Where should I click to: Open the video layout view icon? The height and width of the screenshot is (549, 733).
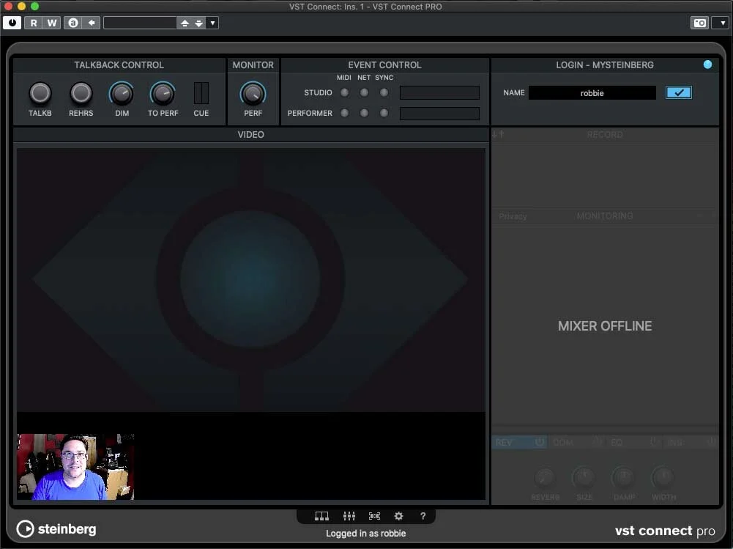coord(321,516)
